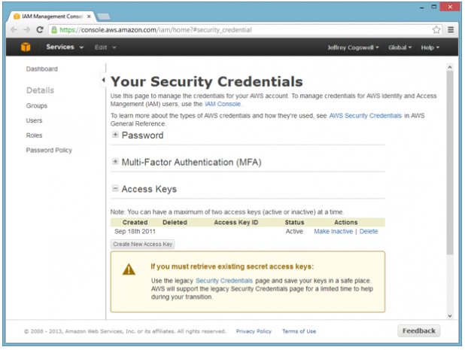Viewport: 465px width, 350px height.
Task: Click the green padlock in address bar
Action: click(54, 30)
